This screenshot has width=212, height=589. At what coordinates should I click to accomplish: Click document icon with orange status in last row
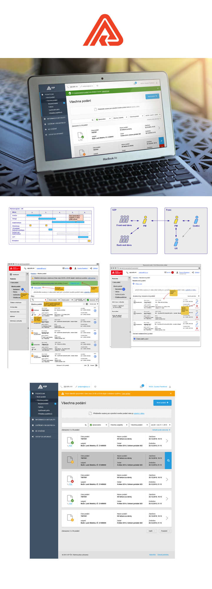70,518
